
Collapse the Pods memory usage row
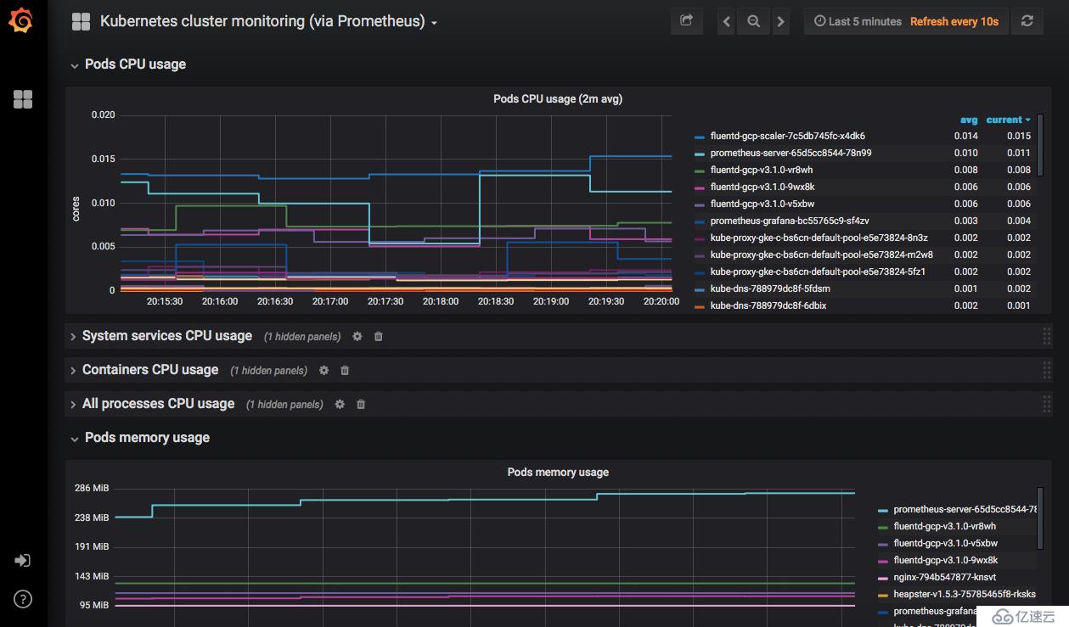pyautogui.click(x=147, y=438)
